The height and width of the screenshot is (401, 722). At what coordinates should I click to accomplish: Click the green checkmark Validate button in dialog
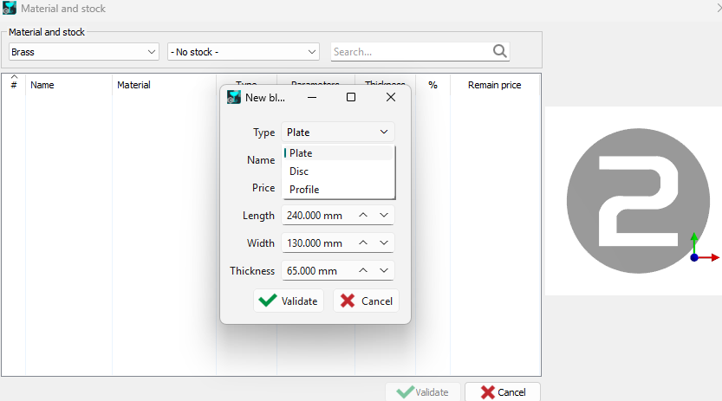point(289,301)
